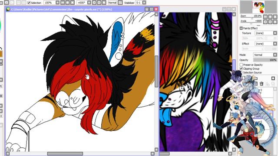Click the coyote canvas horizontal scrollbar thumb

pyautogui.click(x=65, y=154)
